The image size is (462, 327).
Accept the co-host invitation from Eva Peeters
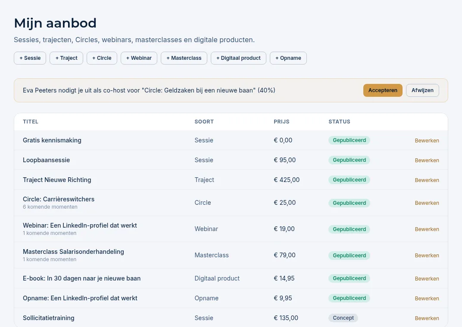[382, 90]
